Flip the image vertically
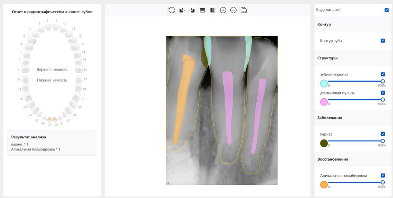The width and height of the screenshot is (393, 198). (x=203, y=10)
